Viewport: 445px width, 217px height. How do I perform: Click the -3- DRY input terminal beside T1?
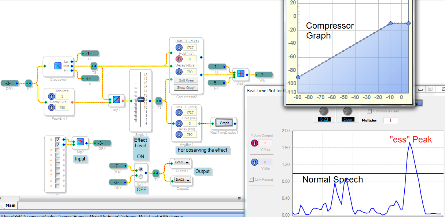[x=10, y=83]
